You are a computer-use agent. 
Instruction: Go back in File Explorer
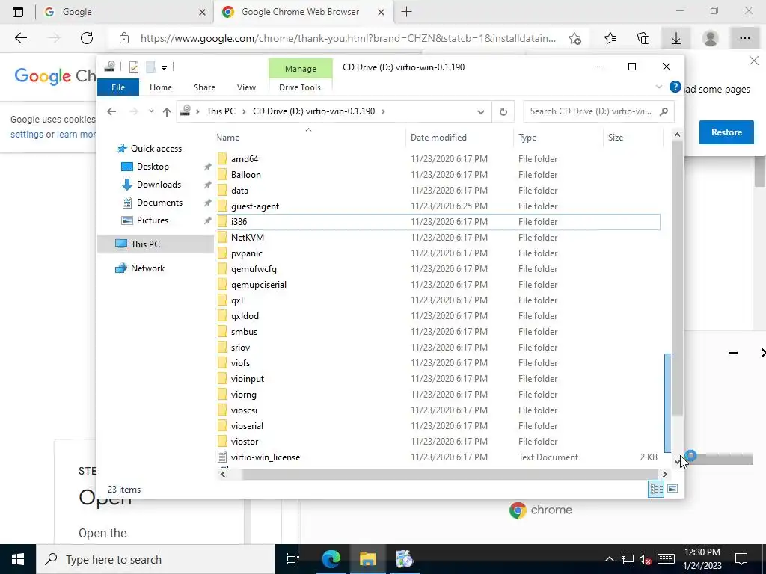(111, 112)
